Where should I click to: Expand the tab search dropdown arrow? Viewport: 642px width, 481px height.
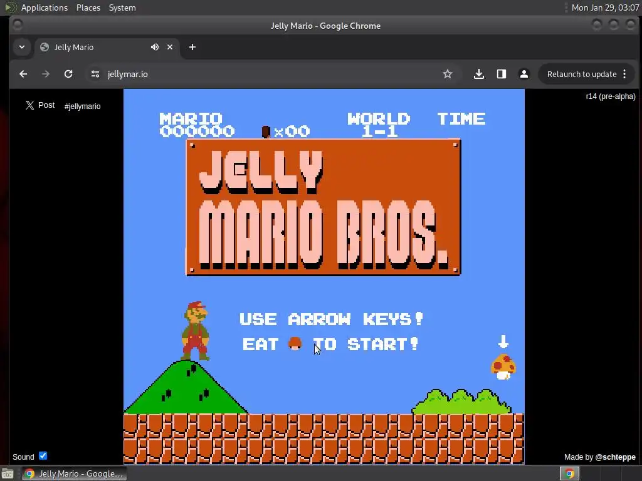pyautogui.click(x=22, y=47)
